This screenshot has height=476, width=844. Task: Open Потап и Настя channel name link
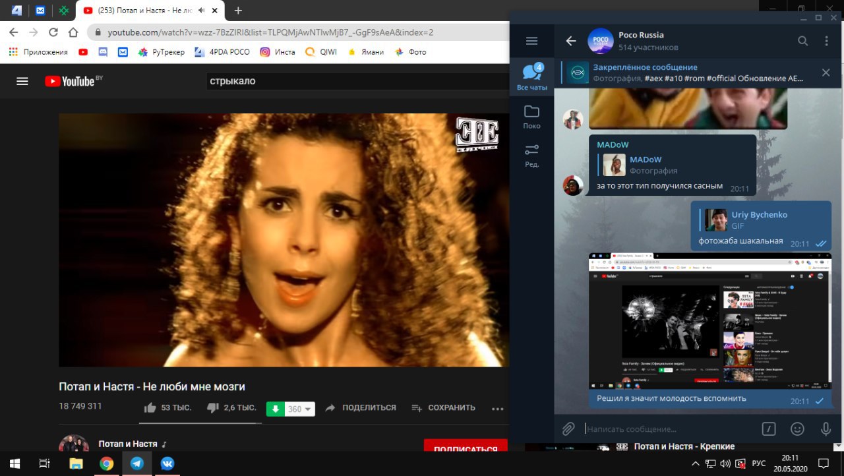point(128,444)
